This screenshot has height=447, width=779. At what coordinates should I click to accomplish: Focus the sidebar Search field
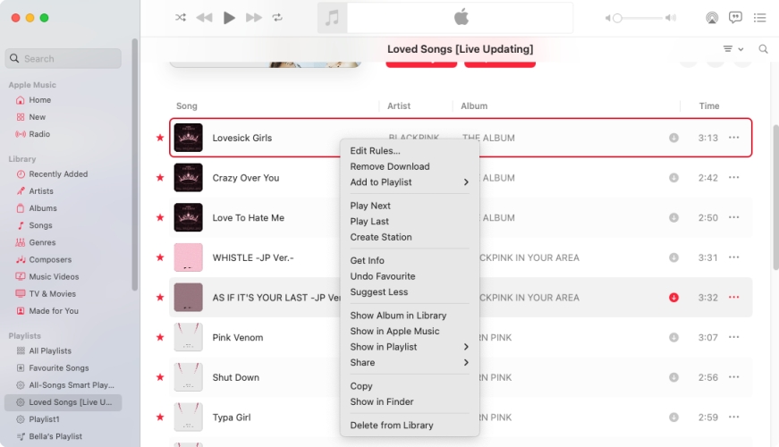point(64,59)
